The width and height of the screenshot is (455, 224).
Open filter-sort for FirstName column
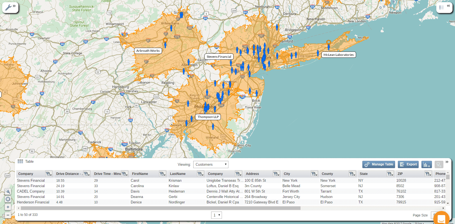pos(163,174)
